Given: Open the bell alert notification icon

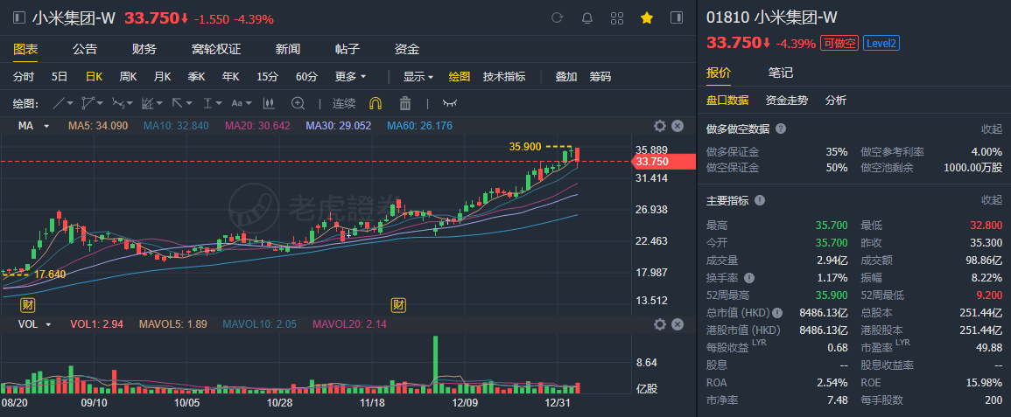Looking at the screenshot, I should [x=586, y=18].
